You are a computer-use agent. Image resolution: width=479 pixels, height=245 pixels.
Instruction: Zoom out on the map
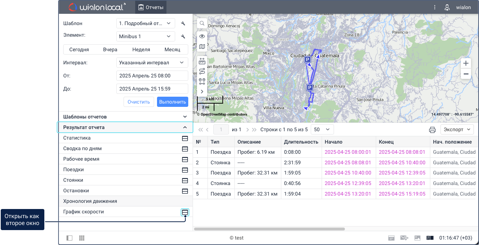pos(466,74)
